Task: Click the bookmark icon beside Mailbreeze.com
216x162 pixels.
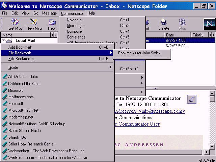Action: click(5, 97)
